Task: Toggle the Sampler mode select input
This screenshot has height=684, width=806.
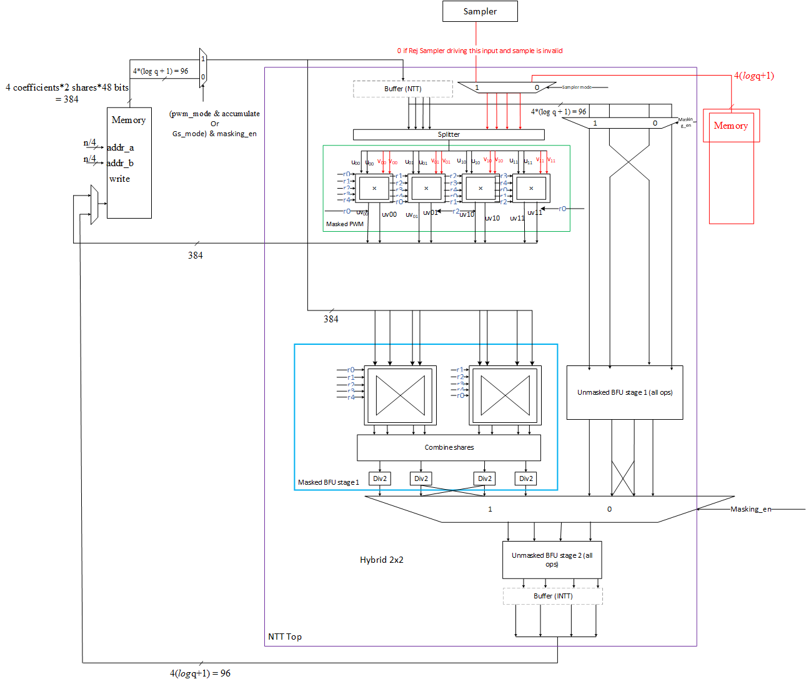Action: (x=576, y=86)
